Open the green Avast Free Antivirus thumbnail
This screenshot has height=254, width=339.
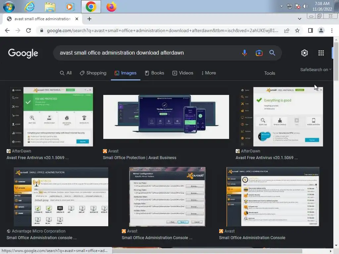point(52,117)
